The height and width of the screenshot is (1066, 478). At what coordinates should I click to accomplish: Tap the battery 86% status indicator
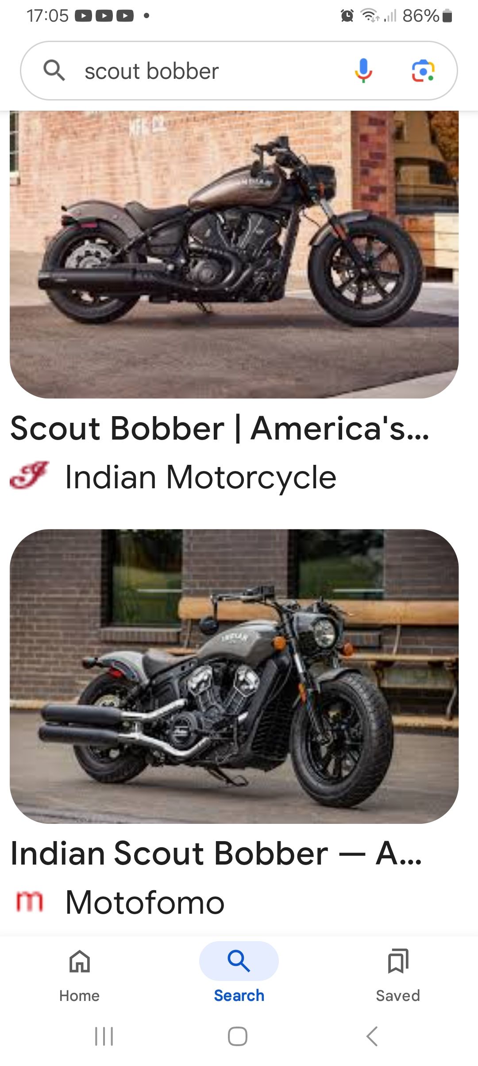(x=427, y=16)
